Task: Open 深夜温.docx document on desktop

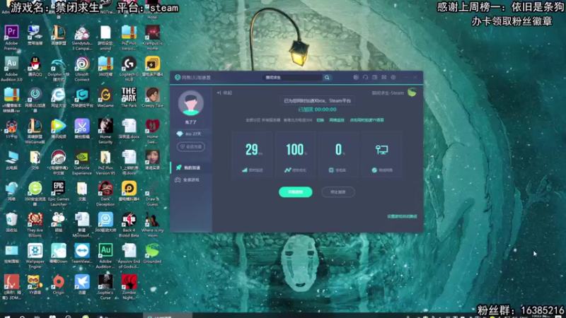Action: (129, 129)
